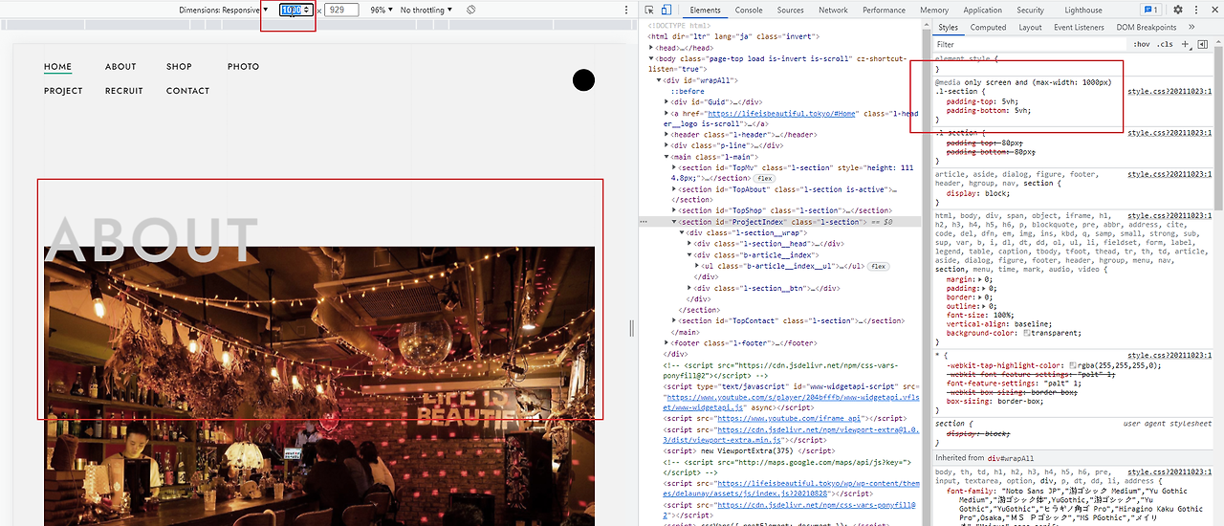Viewport: 1224px width, 526px height.
Task: Click the flex badge on TopMv section
Action: point(764,179)
